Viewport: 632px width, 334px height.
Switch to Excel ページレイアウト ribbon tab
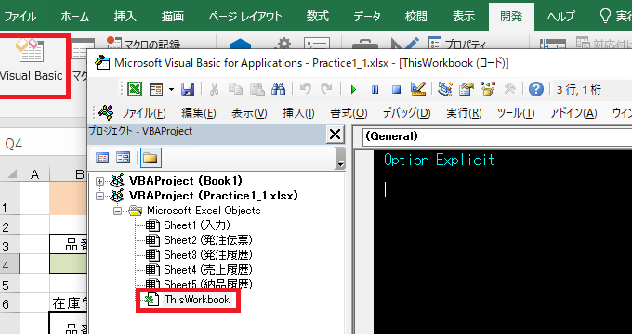(x=245, y=17)
